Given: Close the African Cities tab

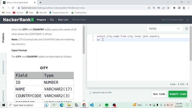Looking at the screenshot, I should [x=35, y=2].
